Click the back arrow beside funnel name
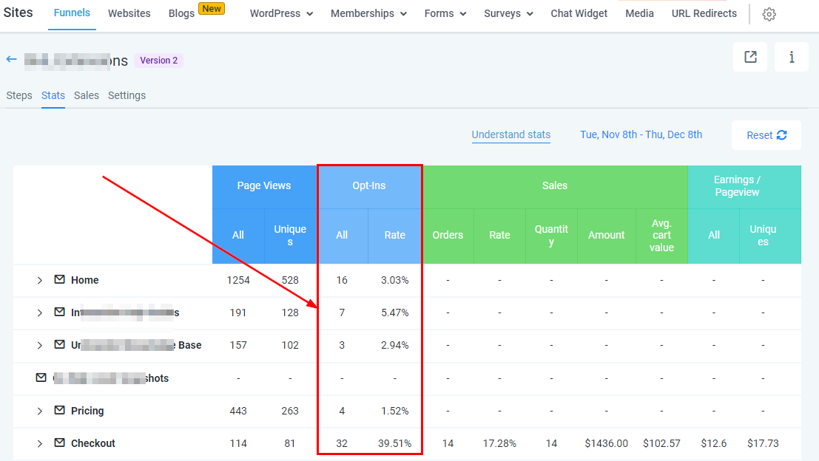The image size is (819, 461). [11, 60]
